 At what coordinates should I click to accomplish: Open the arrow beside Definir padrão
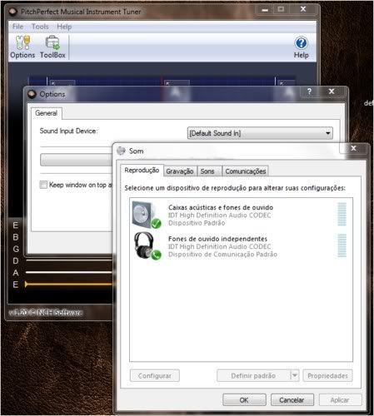[x=295, y=376]
